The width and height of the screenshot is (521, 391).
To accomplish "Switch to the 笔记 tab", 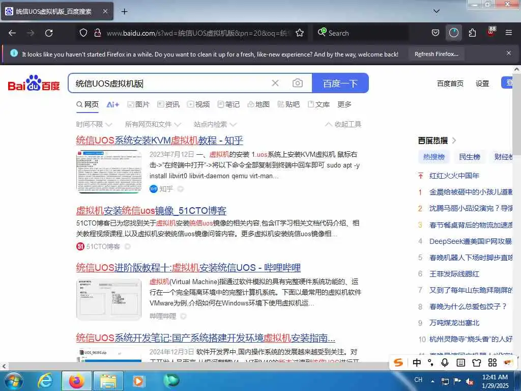I will [228, 104].
